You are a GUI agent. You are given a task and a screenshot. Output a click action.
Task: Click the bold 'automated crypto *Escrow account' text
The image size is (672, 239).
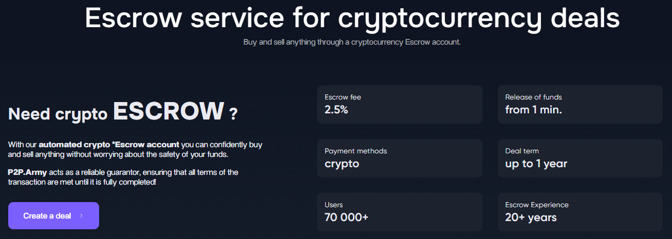[x=109, y=145]
